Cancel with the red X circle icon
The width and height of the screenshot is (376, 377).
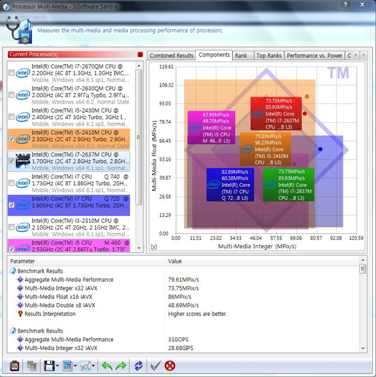(x=170, y=366)
